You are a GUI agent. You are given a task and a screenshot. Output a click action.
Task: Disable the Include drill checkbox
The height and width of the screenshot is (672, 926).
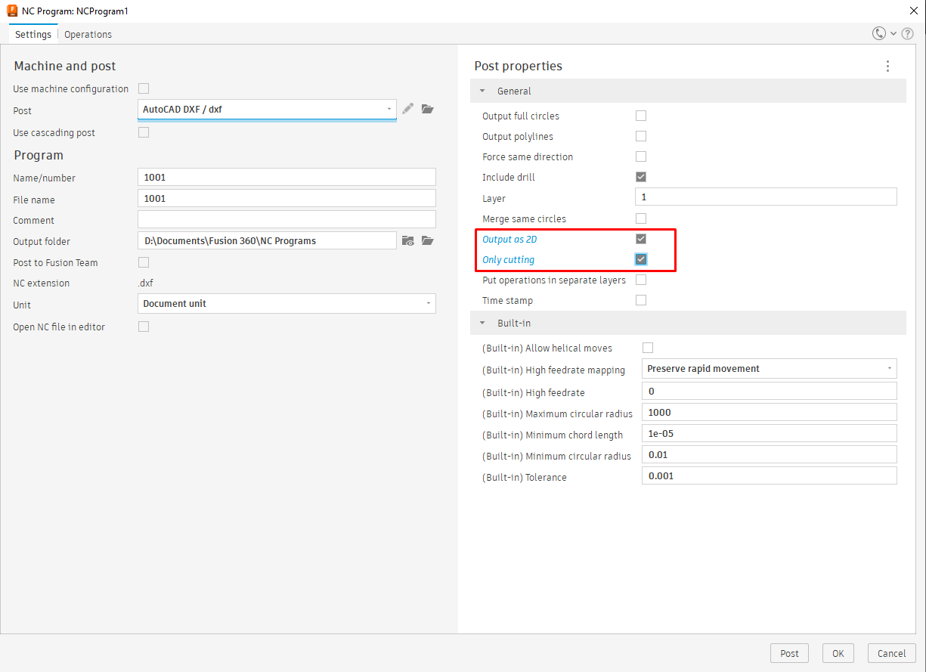click(641, 176)
